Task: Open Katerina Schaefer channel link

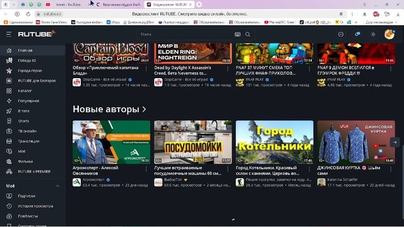Action: tap(342, 180)
